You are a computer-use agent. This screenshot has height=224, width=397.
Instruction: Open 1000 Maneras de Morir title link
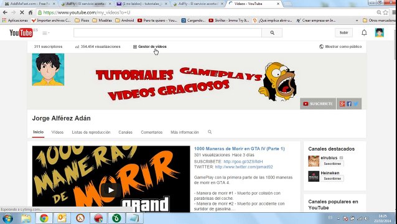(x=240, y=149)
